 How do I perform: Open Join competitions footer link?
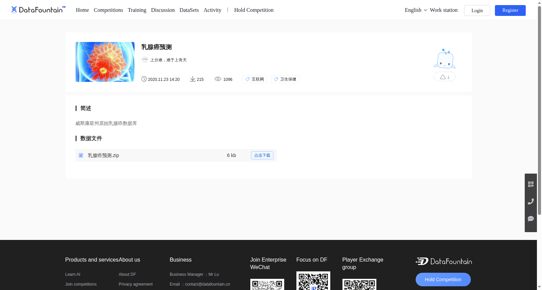point(81,284)
